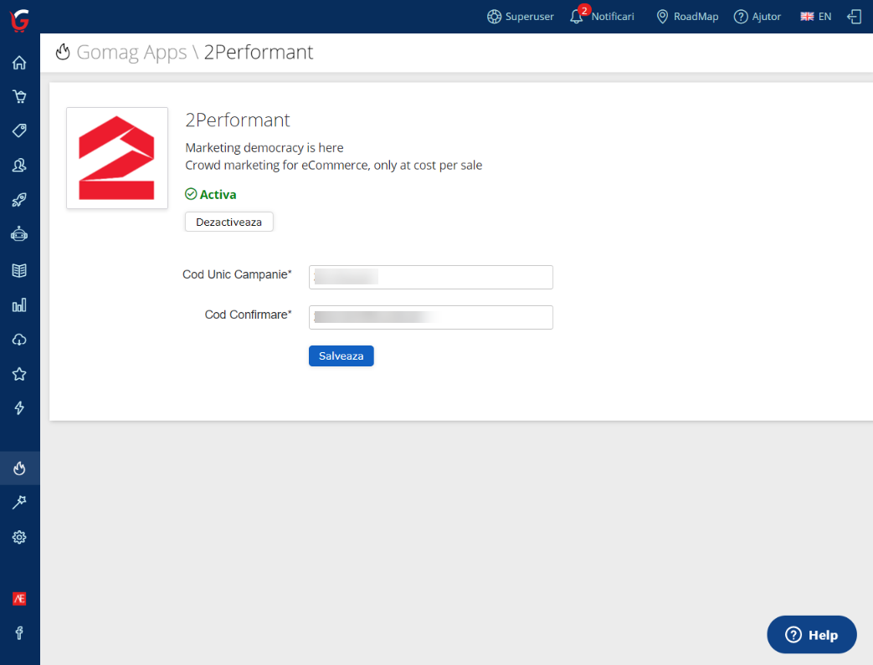Open Notificari label in top bar
The height and width of the screenshot is (665, 873).
[613, 17]
